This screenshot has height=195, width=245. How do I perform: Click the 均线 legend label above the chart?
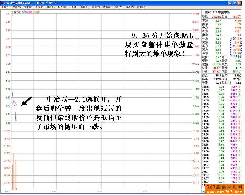30,12
